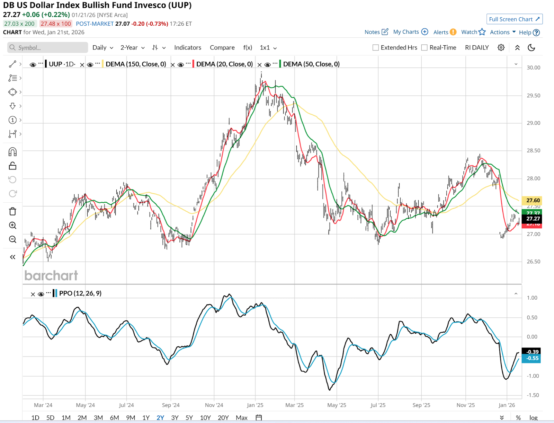This screenshot has height=423, width=554.
Task: Collapse the left drawing toolbar
Action: (12, 257)
